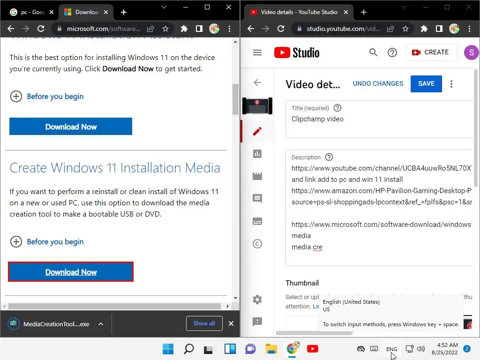This screenshot has height=360, width=480.
Task: Click ENG language indicator in tray
Action: point(391,349)
